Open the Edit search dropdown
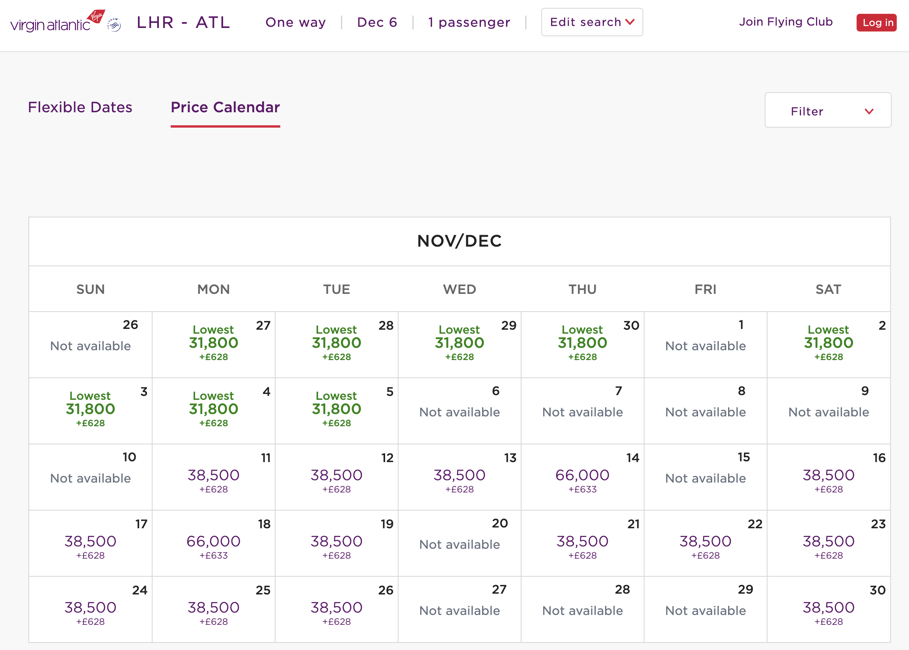 (592, 22)
